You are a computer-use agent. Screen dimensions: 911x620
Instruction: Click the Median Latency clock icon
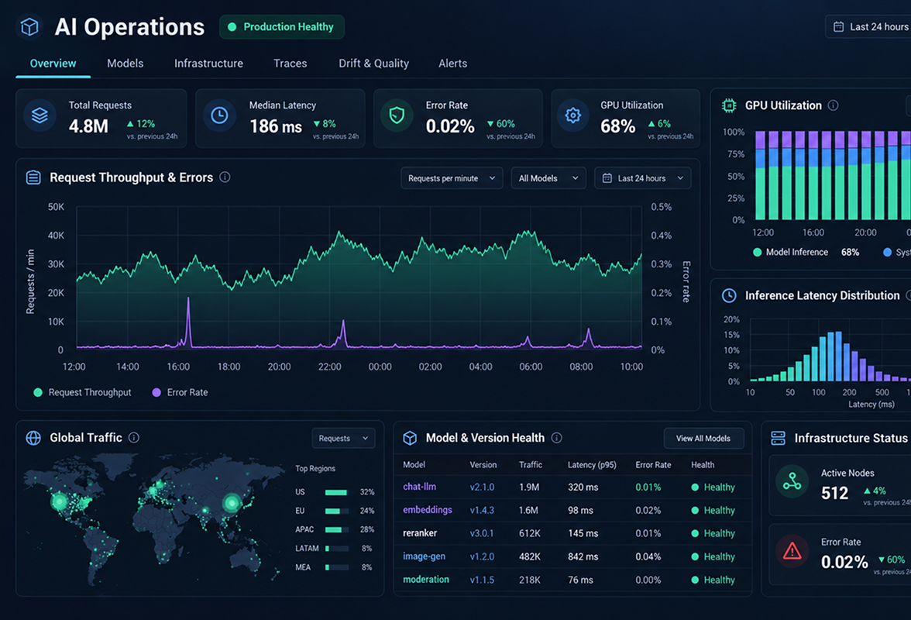point(219,115)
